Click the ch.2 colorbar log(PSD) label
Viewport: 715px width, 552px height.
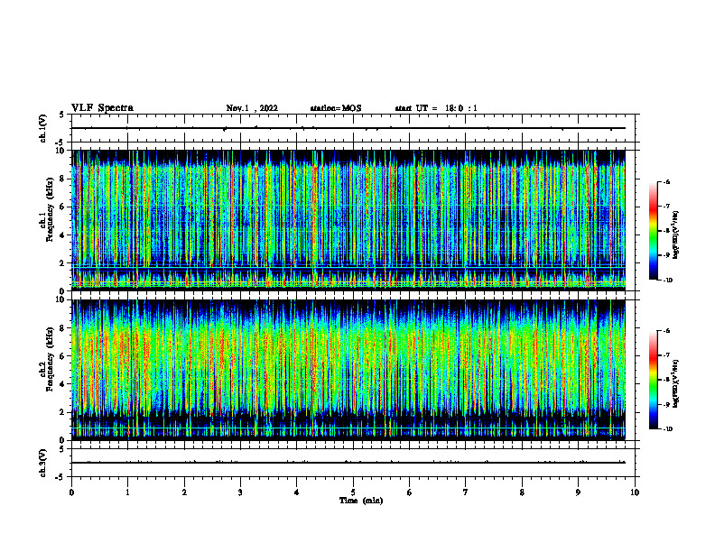675,383
